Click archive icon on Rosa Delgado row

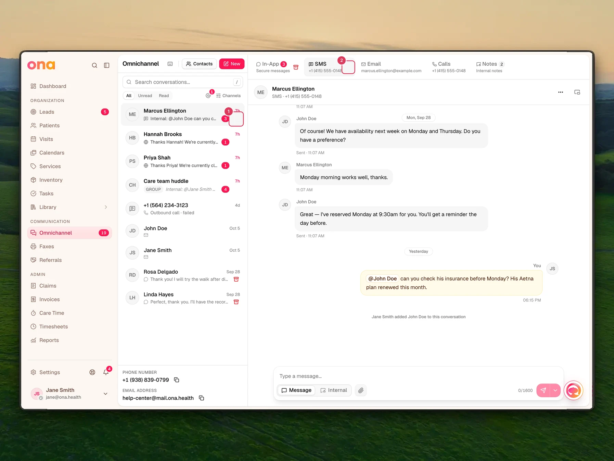pos(236,279)
